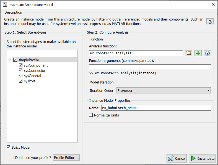Close the Instantiate Architecture Model dialog
This screenshot has width=218, height=165.
(x=213, y=4)
